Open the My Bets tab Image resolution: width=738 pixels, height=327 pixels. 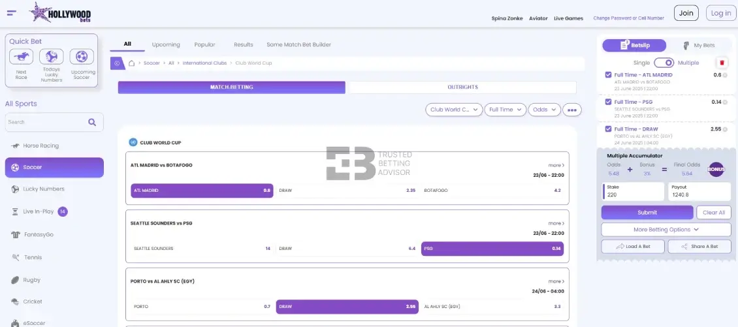699,46
